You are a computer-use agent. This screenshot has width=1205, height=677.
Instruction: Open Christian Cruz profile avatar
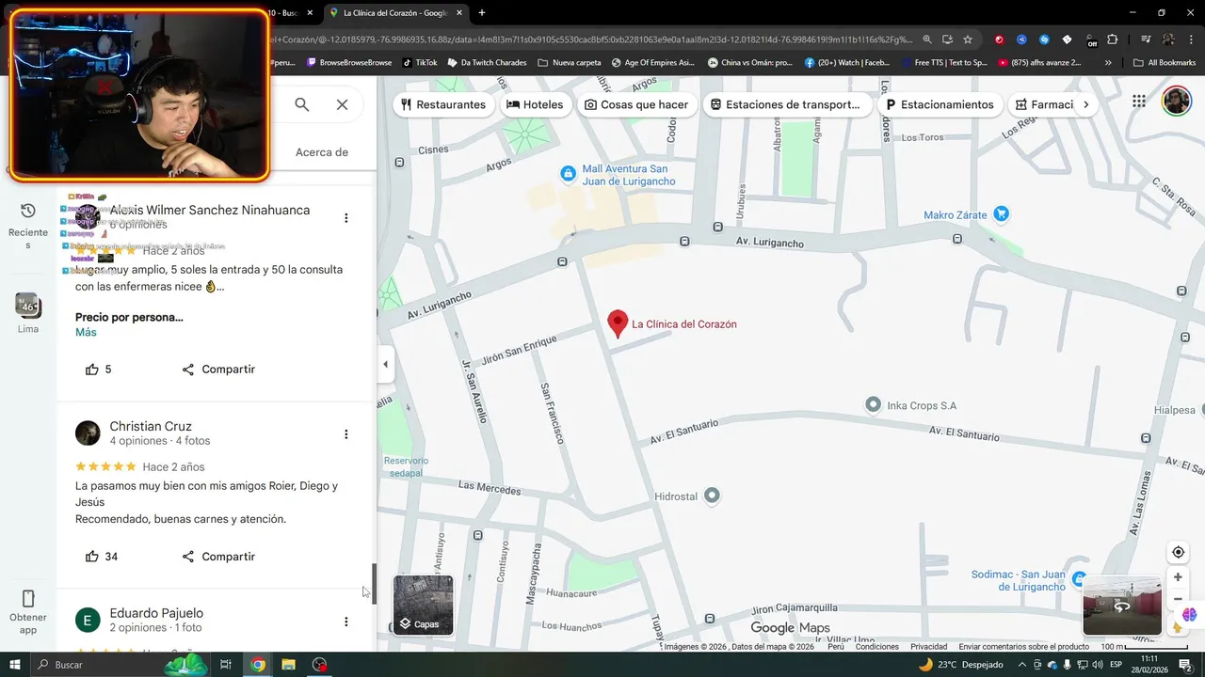click(x=88, y=433)
